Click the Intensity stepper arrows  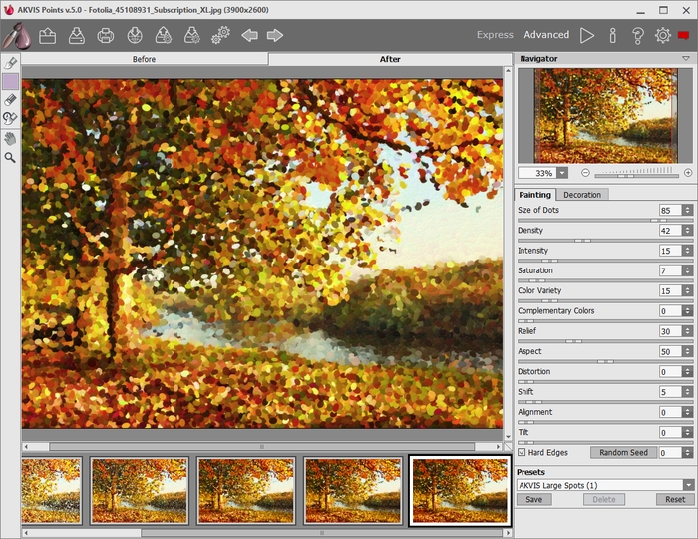tap(688, 251)
